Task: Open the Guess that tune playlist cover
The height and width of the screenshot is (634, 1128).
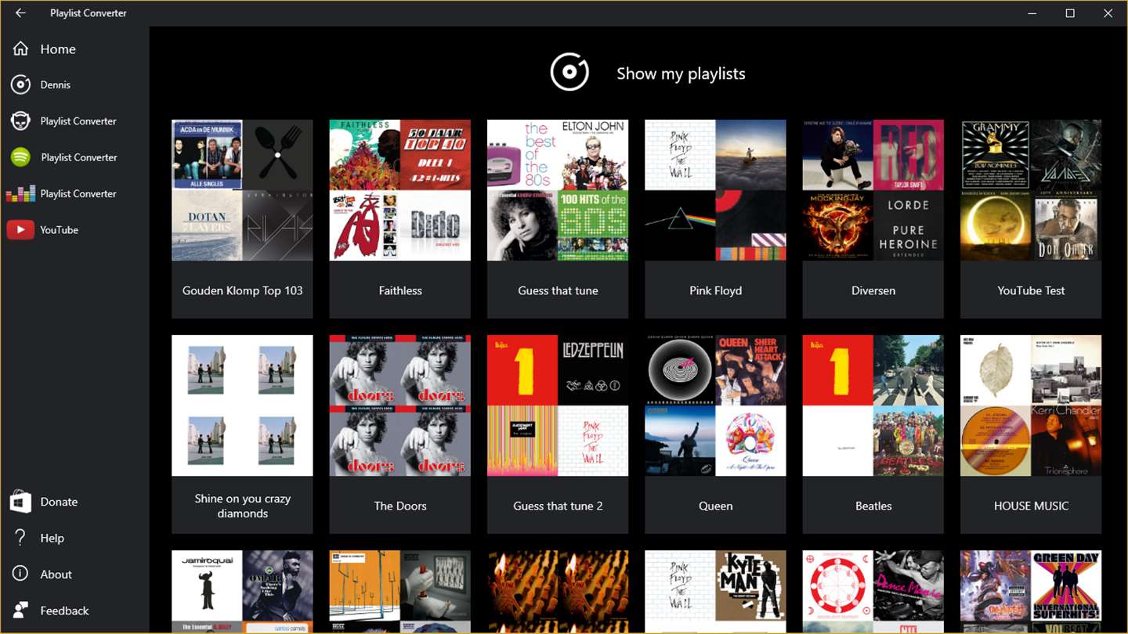Action: (x=558, y=190)
